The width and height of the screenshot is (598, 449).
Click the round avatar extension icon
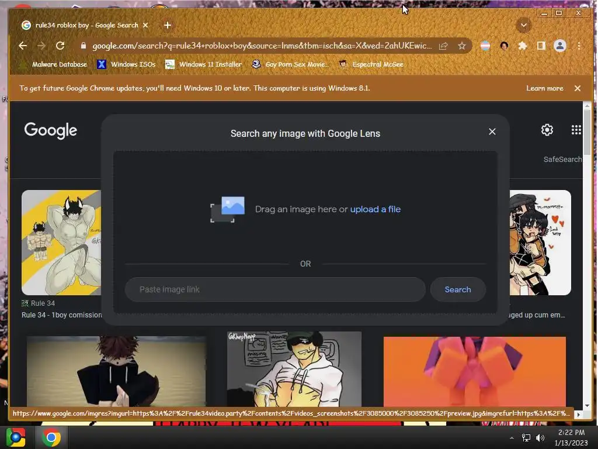click(x=504, y=46)
